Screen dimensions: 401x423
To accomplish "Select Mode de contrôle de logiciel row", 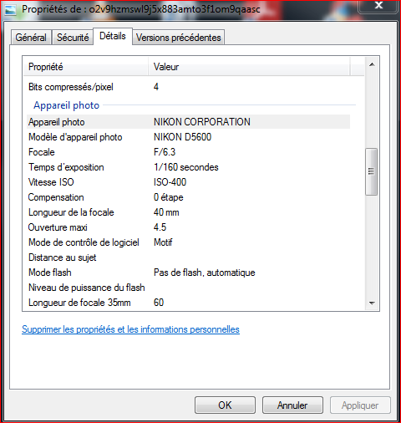I will pos(189,242).
